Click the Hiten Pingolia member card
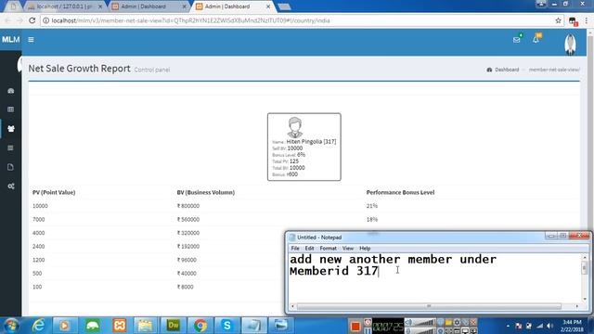 click(304, 147)
